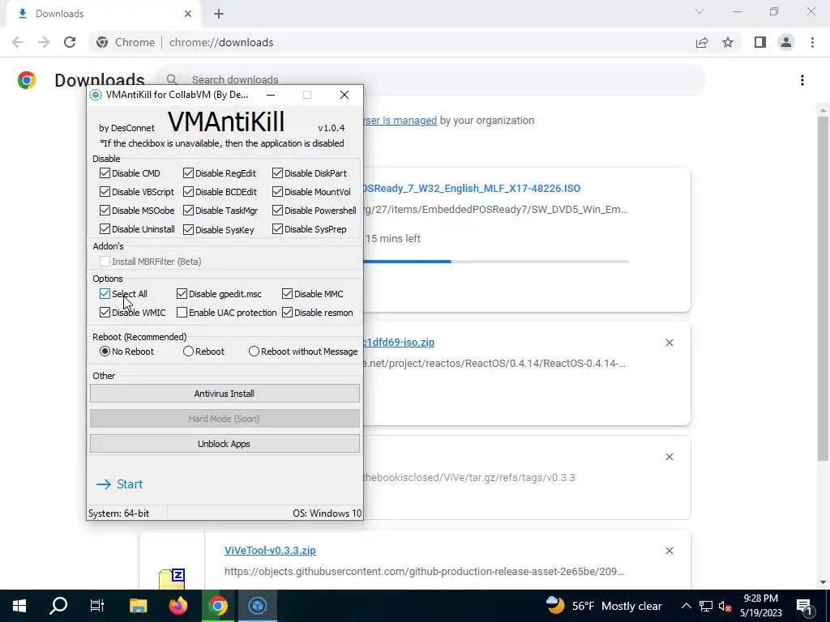
Task: Show hidden tray icons chevron
Action: [x=686, y=606]
